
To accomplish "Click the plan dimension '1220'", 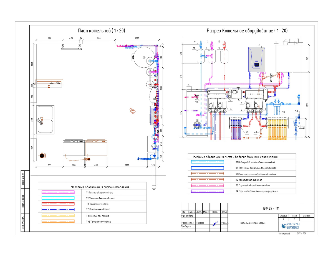I will (137, 38).
